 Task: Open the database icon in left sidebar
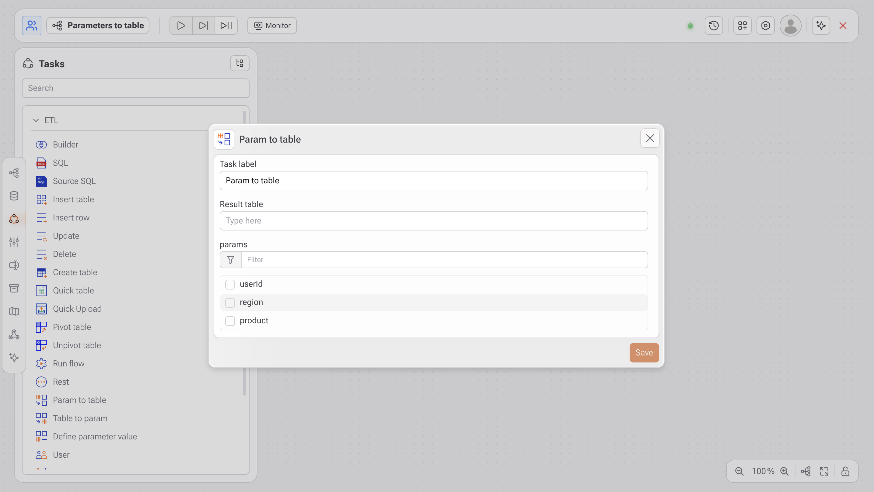pos(14,196)
